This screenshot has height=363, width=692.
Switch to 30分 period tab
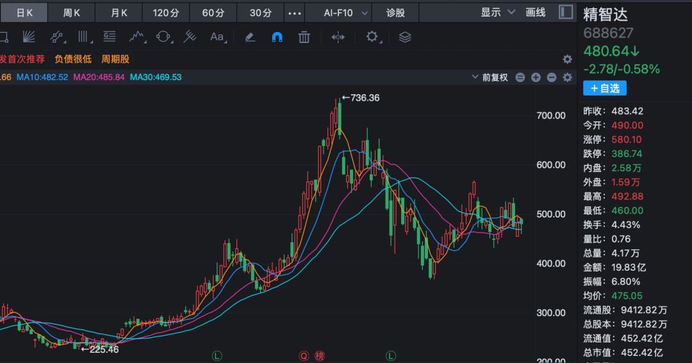260,13
